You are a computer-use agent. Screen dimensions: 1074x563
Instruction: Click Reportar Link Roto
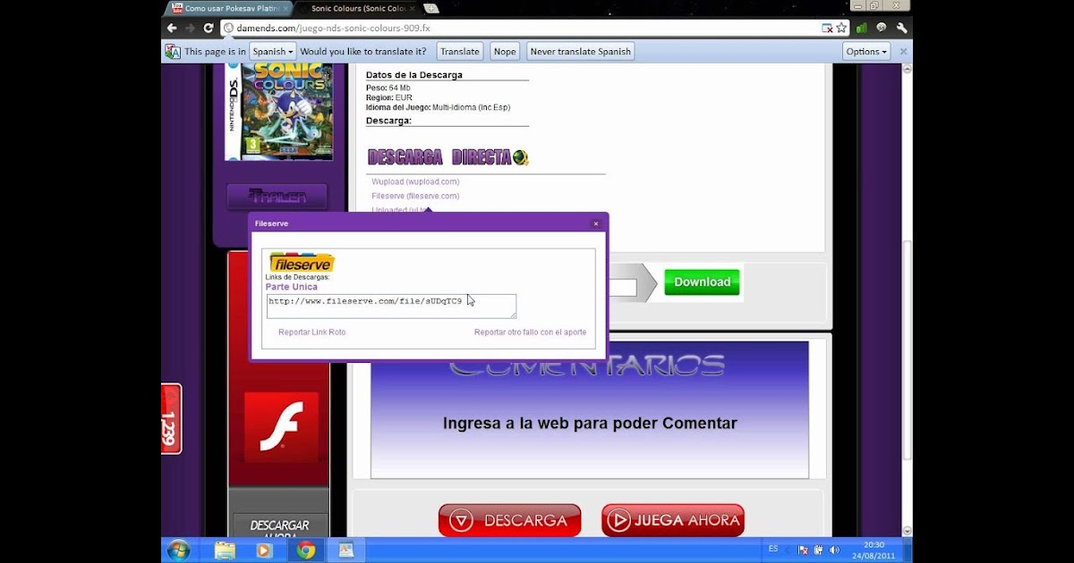tap(311, 332)
